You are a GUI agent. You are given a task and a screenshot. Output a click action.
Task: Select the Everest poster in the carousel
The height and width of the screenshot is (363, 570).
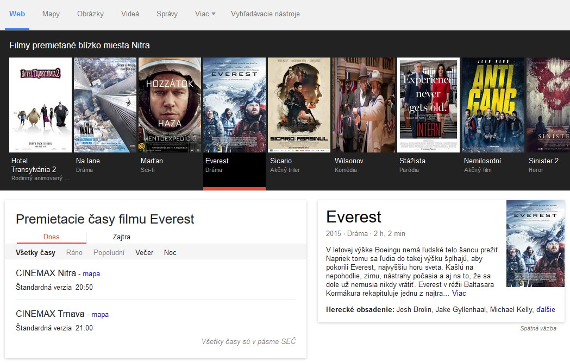coord(235,105)
